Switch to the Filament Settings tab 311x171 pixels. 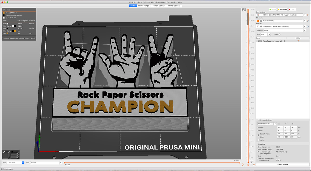coord(158,5)
